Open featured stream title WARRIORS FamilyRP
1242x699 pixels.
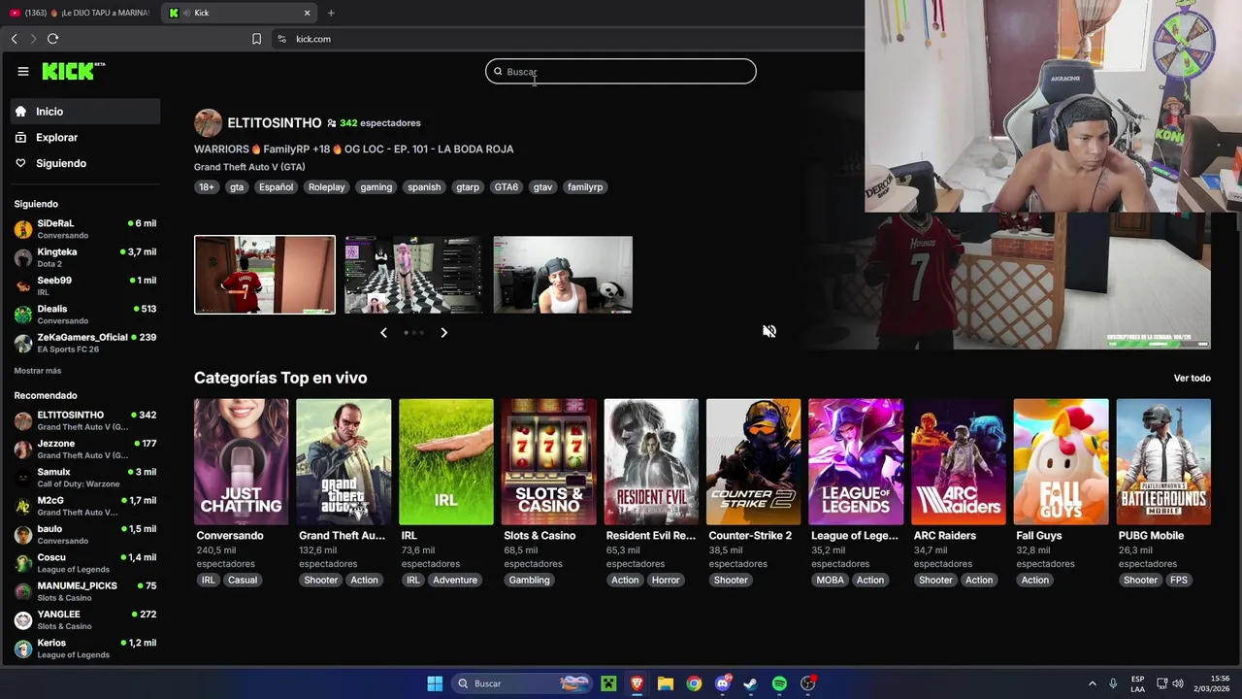354,150
